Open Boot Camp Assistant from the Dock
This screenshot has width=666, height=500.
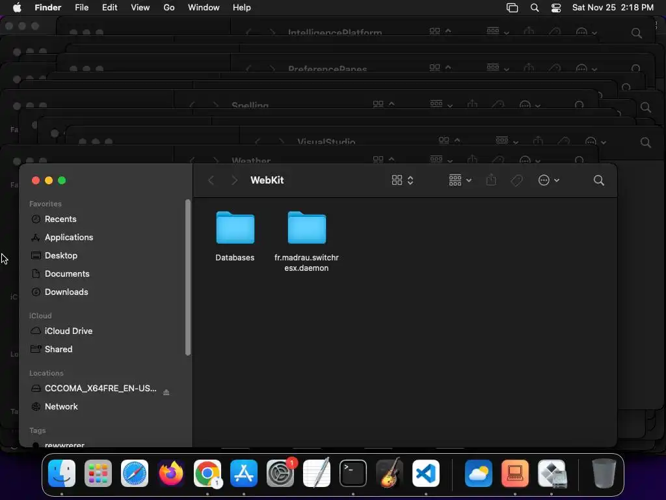[552, 473]
